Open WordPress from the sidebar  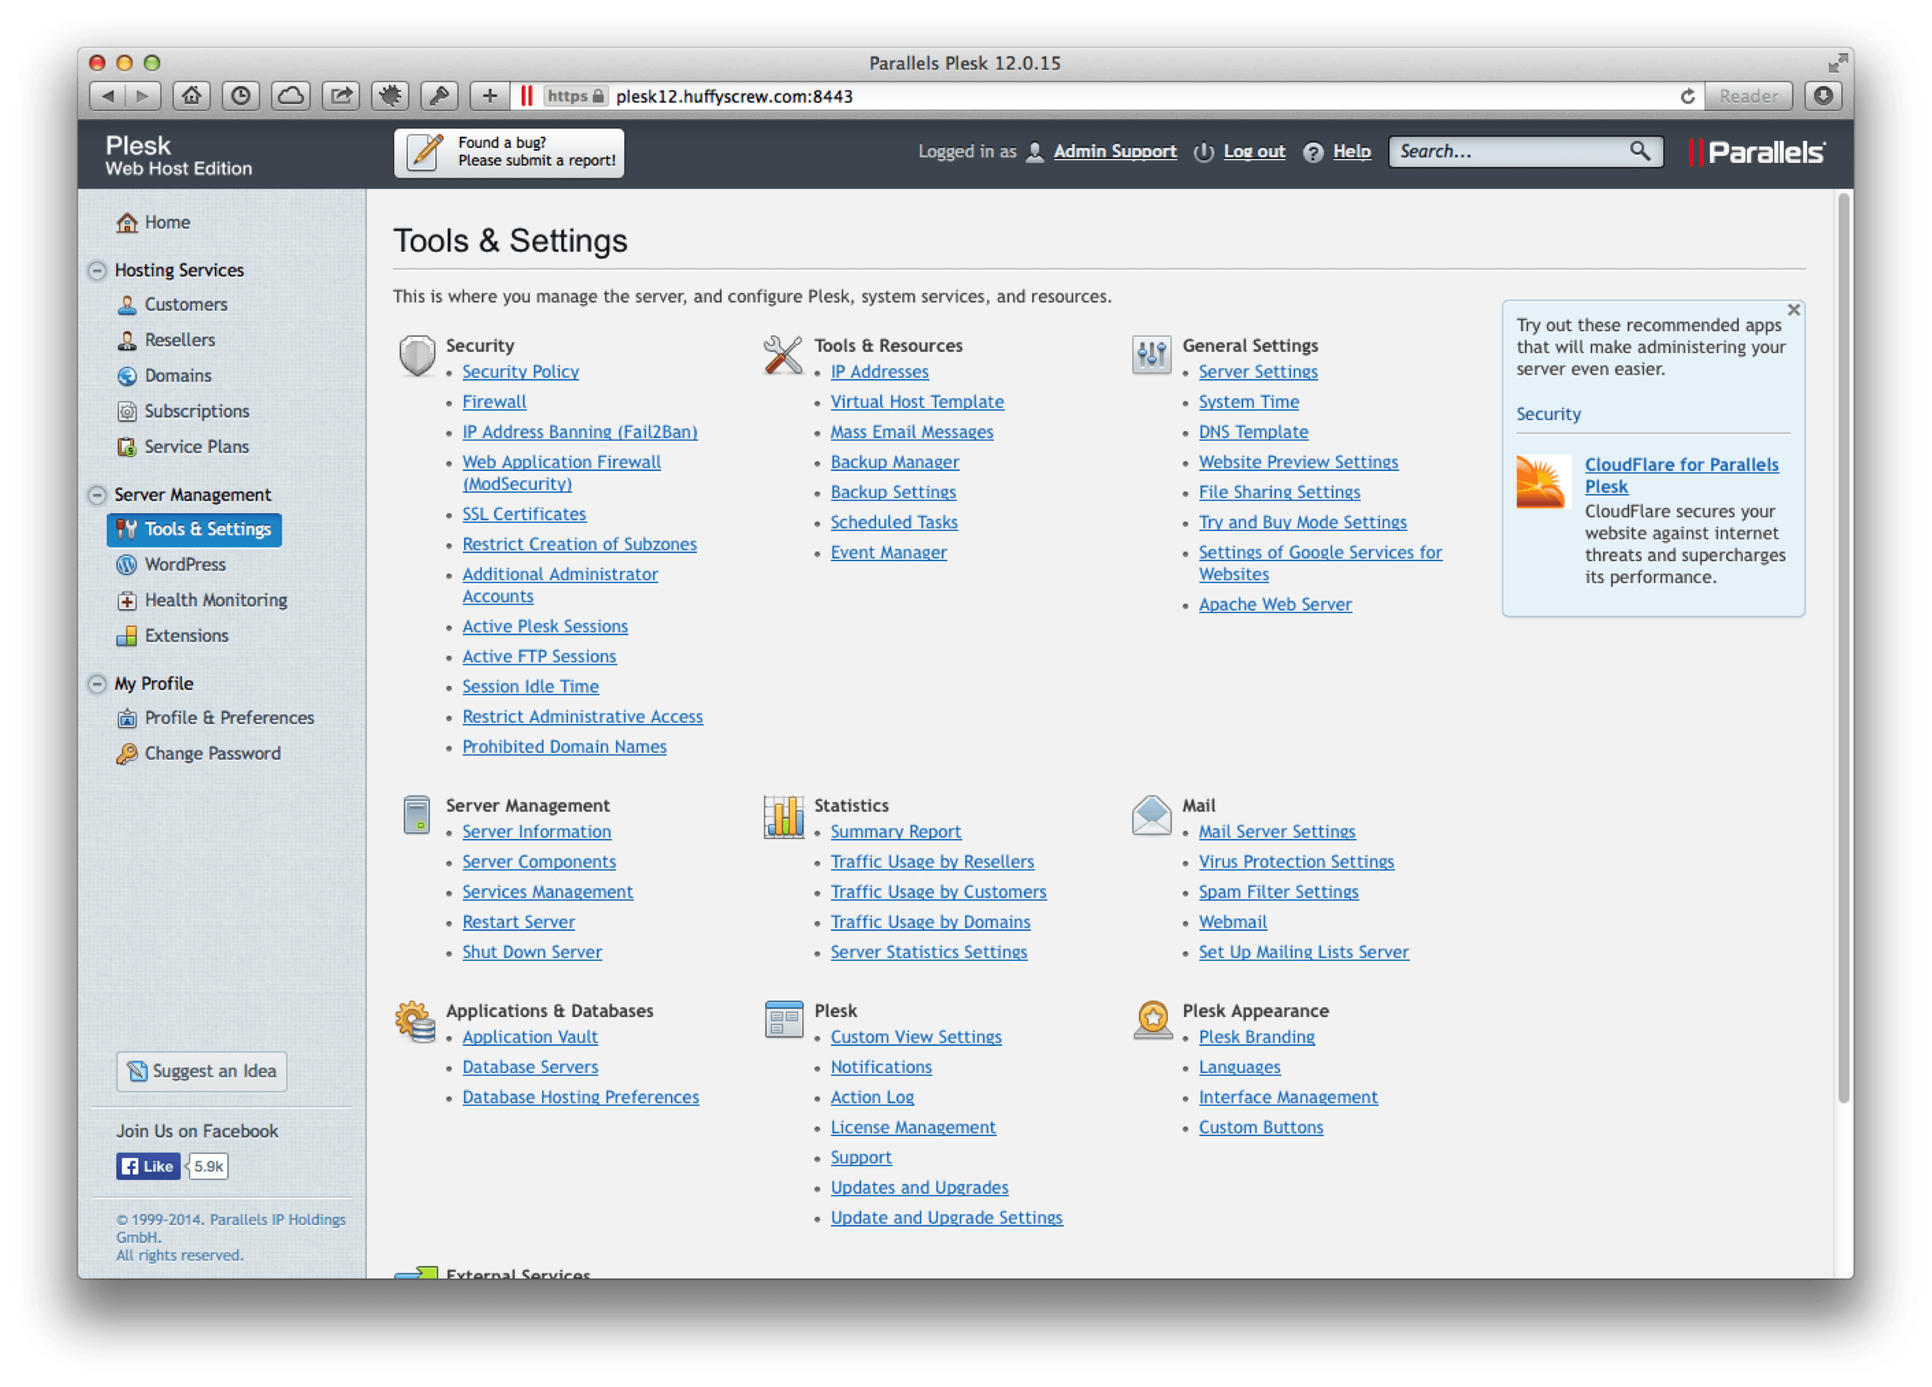(184, 564)
